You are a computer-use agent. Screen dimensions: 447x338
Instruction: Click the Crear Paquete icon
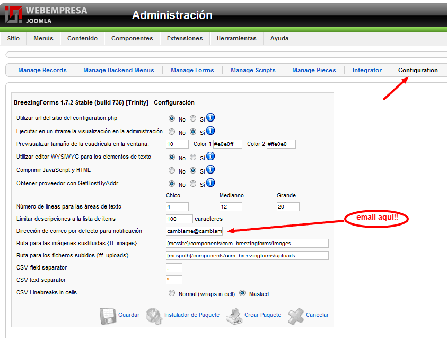234,316
